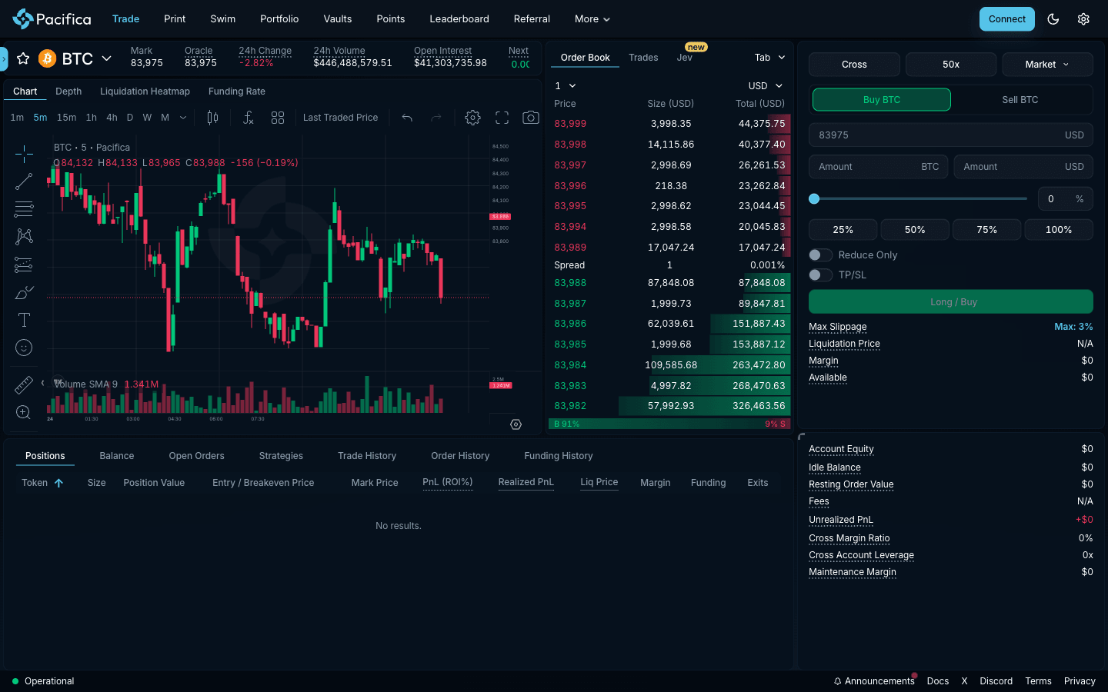Take a chart snapshot with camera
The width and height of the screenshot is (1108, 692).
coord(531,118)
